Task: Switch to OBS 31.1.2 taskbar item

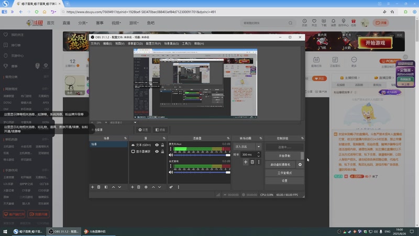Action: click(x=64, y=231)
